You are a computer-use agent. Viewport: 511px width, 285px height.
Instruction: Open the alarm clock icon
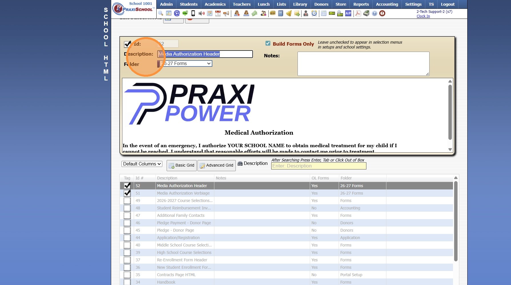(314, 13)
